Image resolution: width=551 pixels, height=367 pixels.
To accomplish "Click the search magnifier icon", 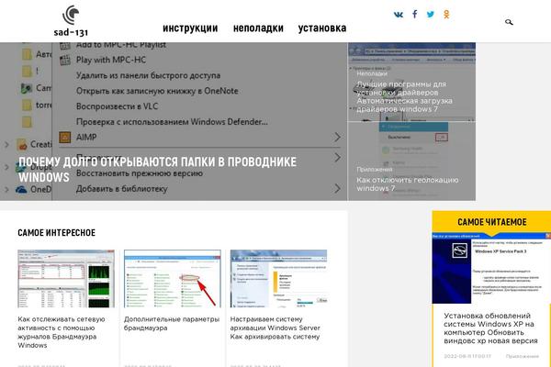I will pos(509,22).
